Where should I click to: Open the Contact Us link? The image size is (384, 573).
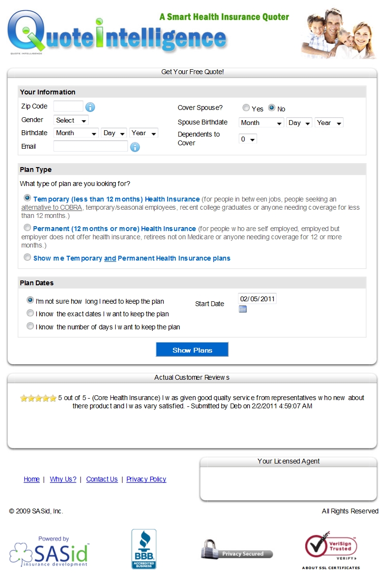point(102,479)
